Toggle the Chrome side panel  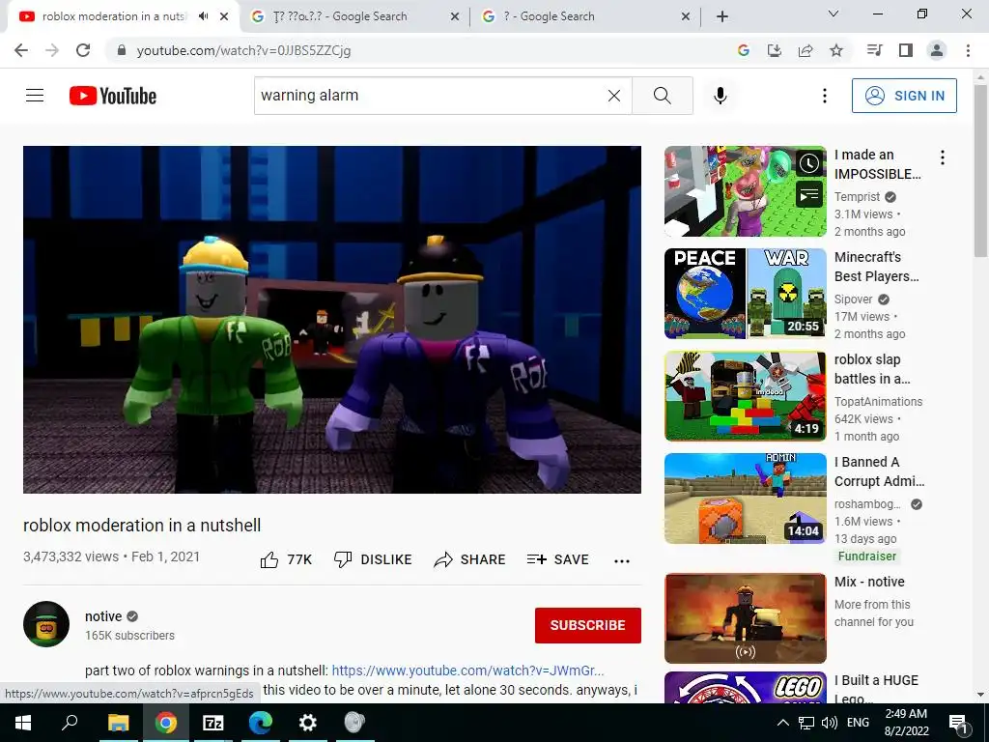[x=906, y=50]
